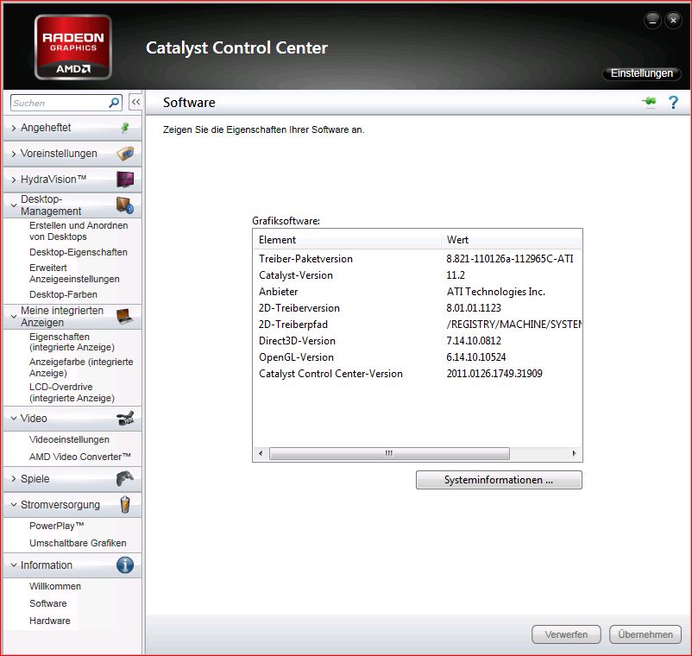Click the Übernehmen button
692x656 pixels.
click(x=645, y=634)
